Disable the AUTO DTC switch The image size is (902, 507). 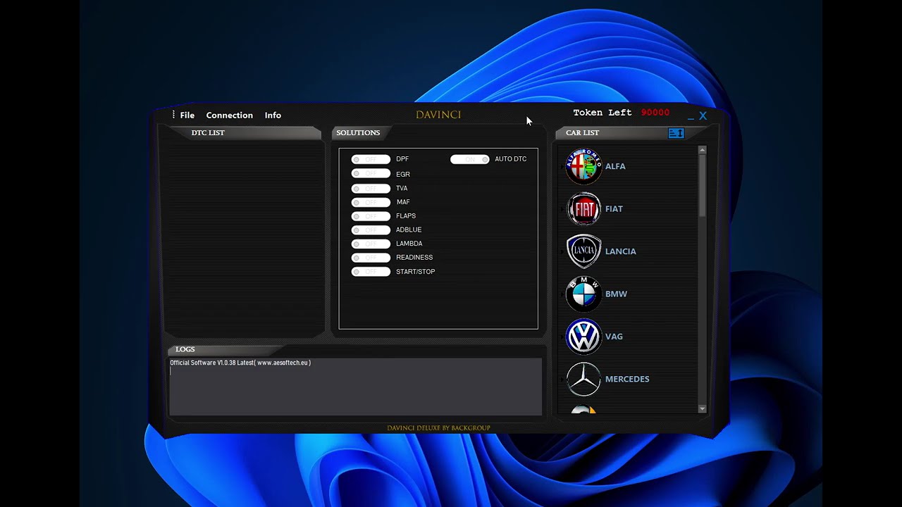click(470, 159)
